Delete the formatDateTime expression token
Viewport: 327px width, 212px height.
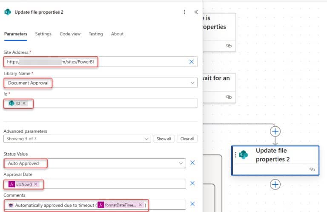click(x=141, y=205)
